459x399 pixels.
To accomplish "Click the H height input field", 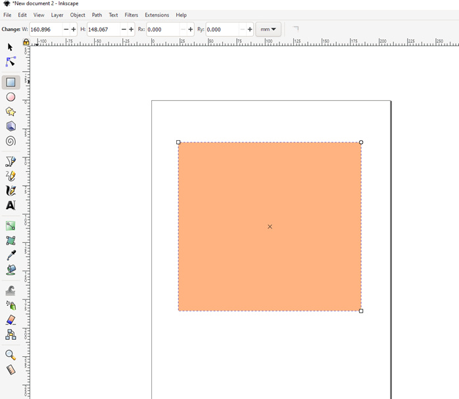I will [x=104, y=30].
